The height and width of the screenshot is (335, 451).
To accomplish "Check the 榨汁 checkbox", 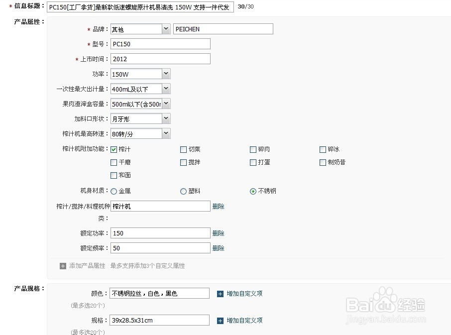I will 113,149.
